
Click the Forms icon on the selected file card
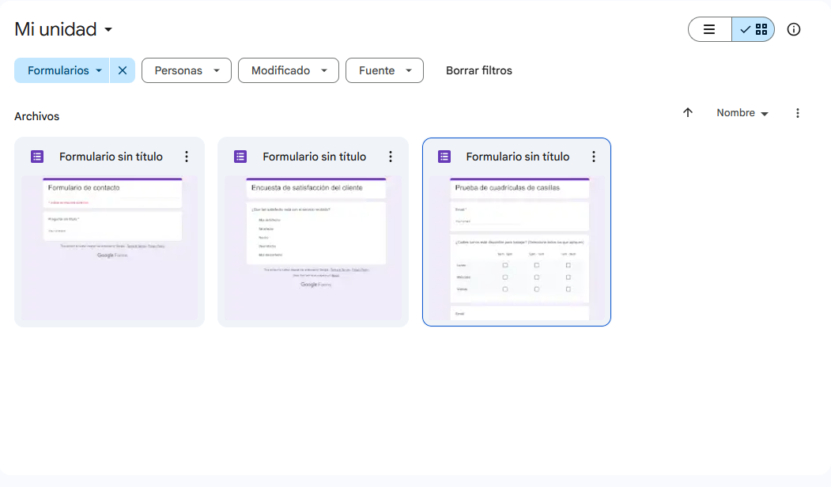(x=444, y=157)
